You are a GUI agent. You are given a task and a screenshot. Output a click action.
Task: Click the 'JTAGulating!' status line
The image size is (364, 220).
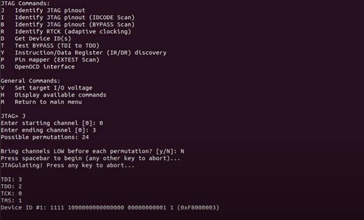click(67, 165)
